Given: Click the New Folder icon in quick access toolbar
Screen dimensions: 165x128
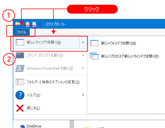Looking at the screenshot, I should point(34,24).
